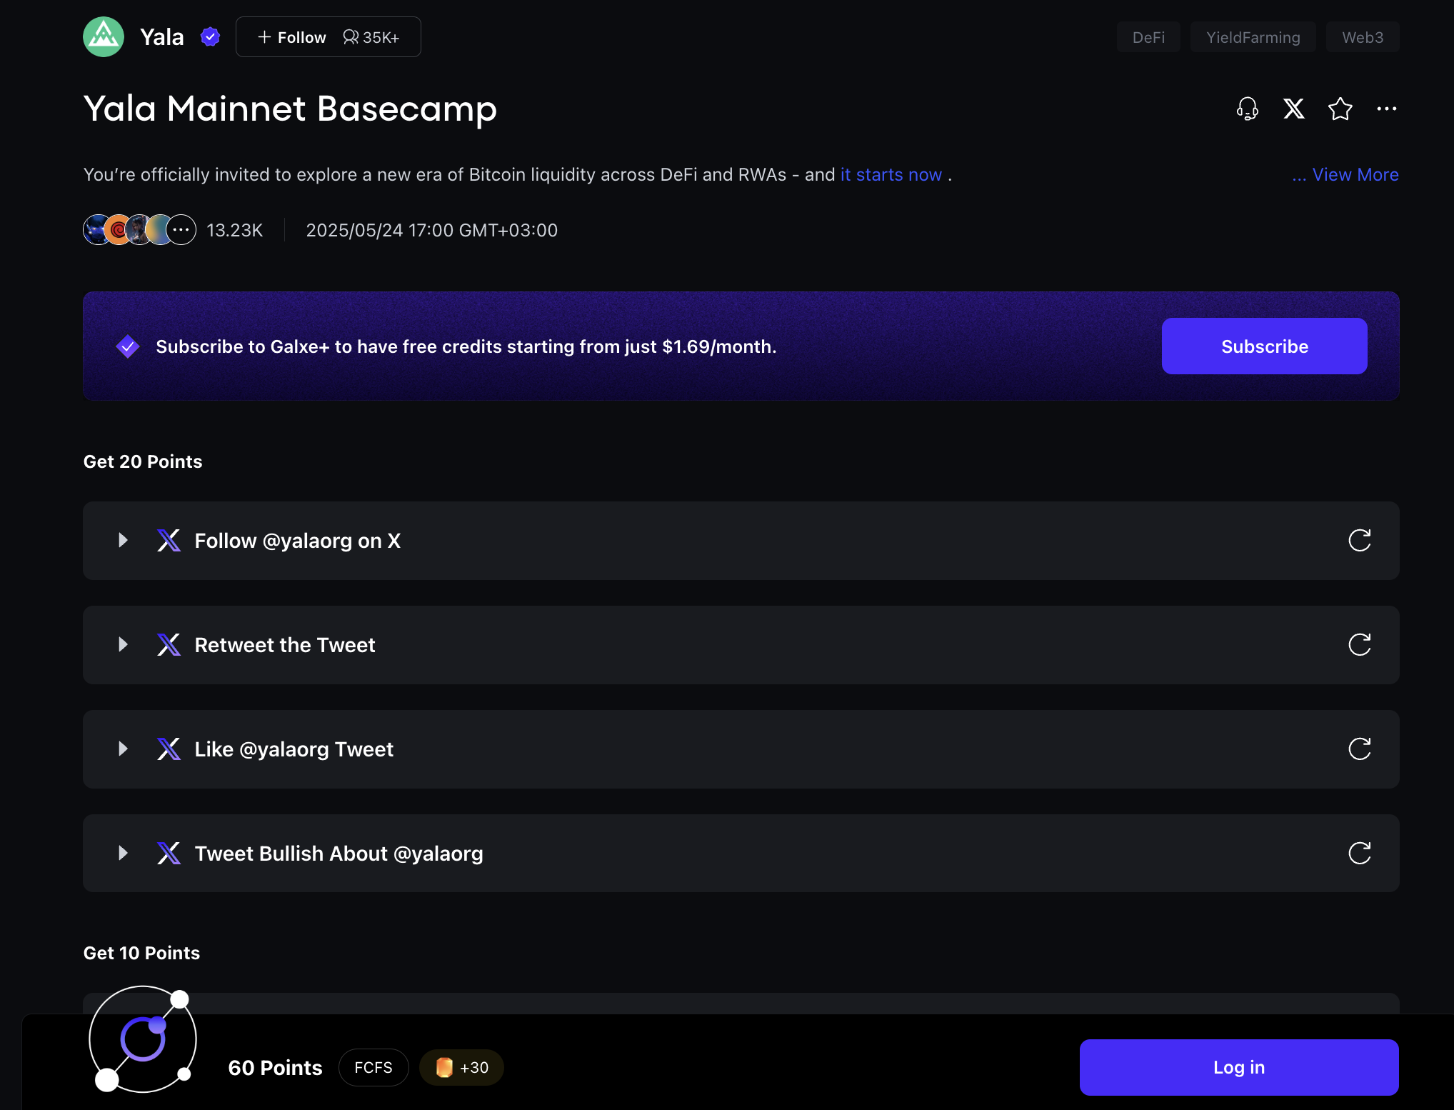This screenshot has height=1110, width=1454.
Task: Refresh the Retweet the Tweet task
Action: pos(1359,645)
